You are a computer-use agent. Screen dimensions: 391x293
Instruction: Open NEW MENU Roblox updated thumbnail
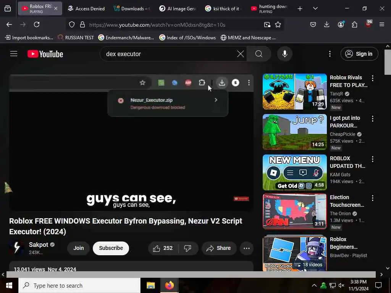point(294,172)
